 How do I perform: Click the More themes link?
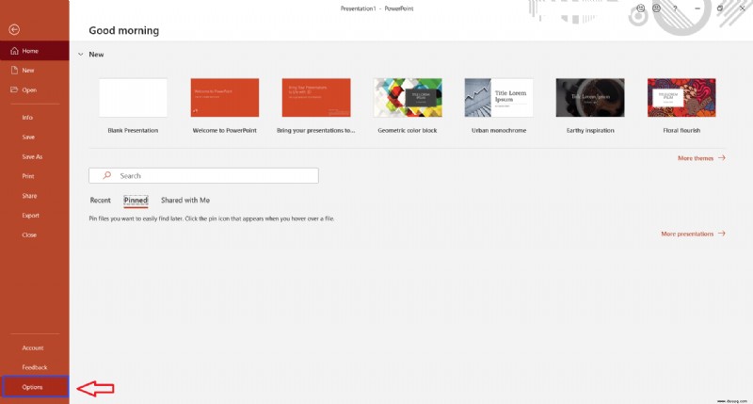point(701,158)
